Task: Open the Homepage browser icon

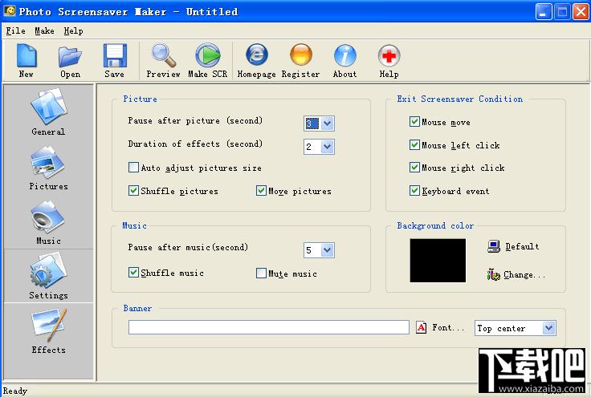Action: click(257, 55)
